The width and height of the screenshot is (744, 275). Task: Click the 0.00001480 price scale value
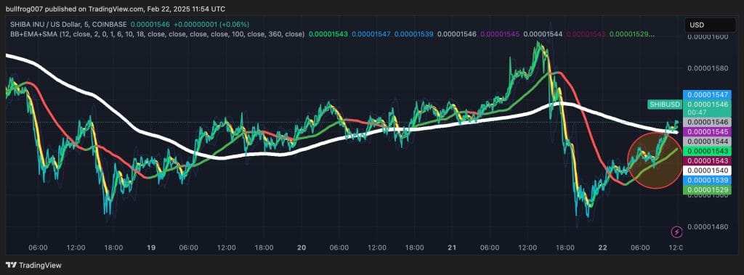(x=708, y=226)
